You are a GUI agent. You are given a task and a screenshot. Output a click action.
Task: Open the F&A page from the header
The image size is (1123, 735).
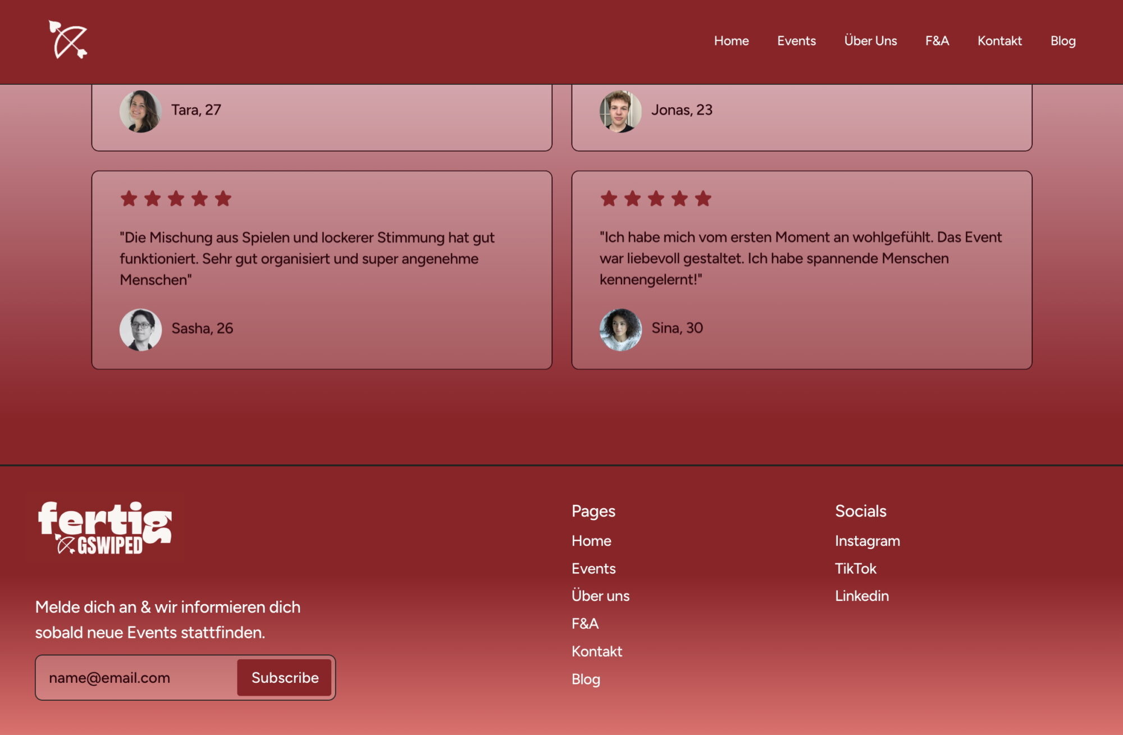[937, 40]
